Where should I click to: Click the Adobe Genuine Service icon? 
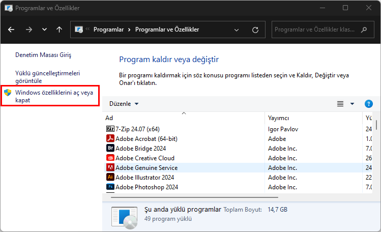click(x=110, y=167)
